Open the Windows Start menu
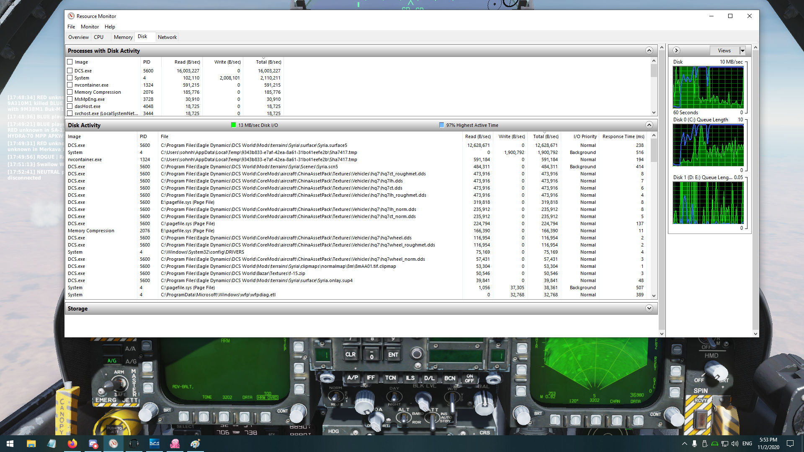Viewport: 804px width, 452px height. pyautogui.click(x=10, y=444)
